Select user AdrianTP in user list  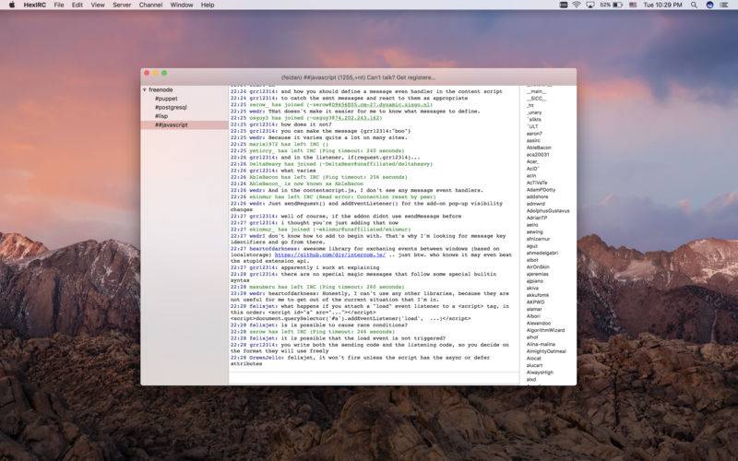[537, 219]
